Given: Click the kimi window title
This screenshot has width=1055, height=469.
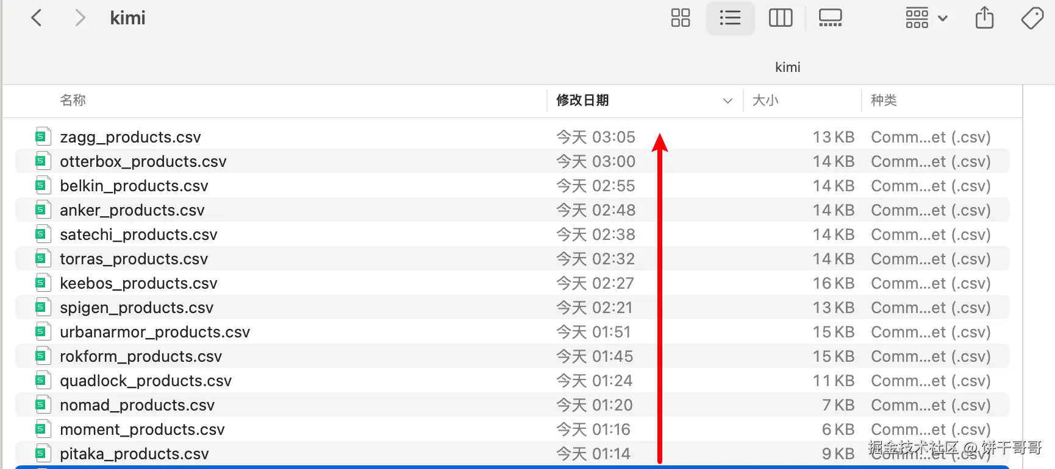Looking at the screenshot, I should point(127,18).
